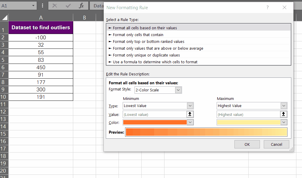Dismiss the dialog with Cancel
This screenshot has height=178, width=302.
point(276,144)
